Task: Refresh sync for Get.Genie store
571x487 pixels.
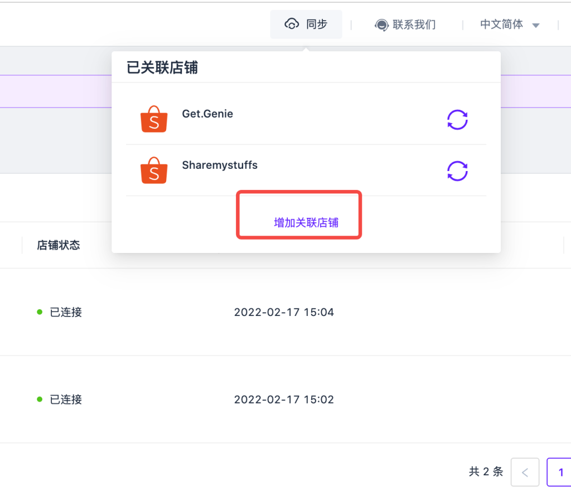Action: click(457, 119)
